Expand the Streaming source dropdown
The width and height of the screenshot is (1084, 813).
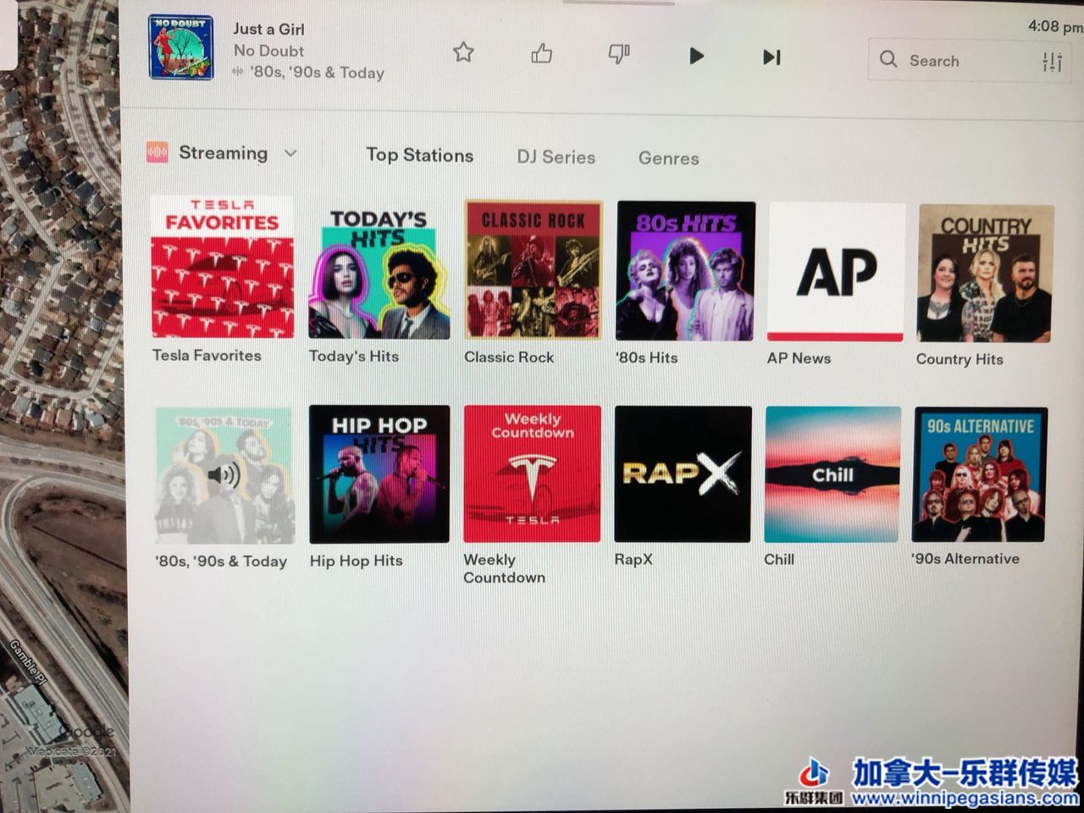(x=290, y=153)
